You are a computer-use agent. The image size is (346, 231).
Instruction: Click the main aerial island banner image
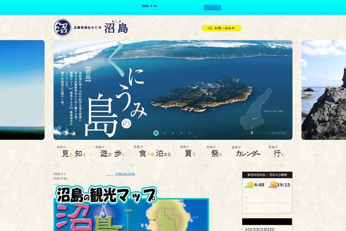(173, 90)
